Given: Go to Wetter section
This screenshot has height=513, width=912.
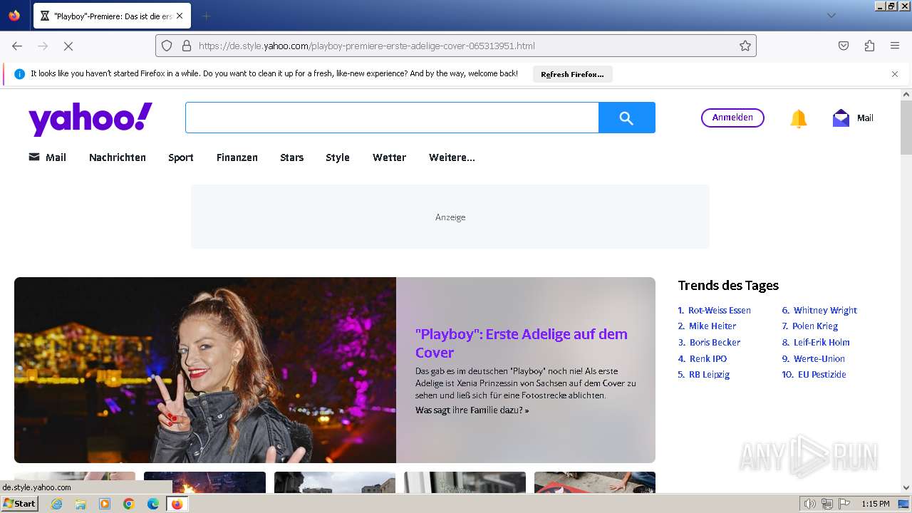Looking at the screenshot, I should [x=389, y=157].
